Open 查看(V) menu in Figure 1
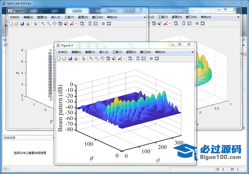 point(42,17)
